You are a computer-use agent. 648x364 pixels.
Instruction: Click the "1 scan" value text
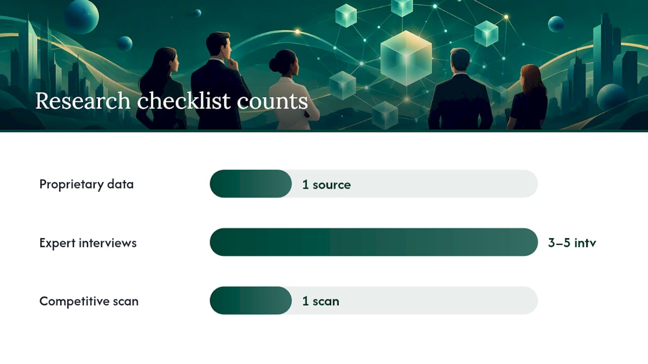click(x=320, y=301)
